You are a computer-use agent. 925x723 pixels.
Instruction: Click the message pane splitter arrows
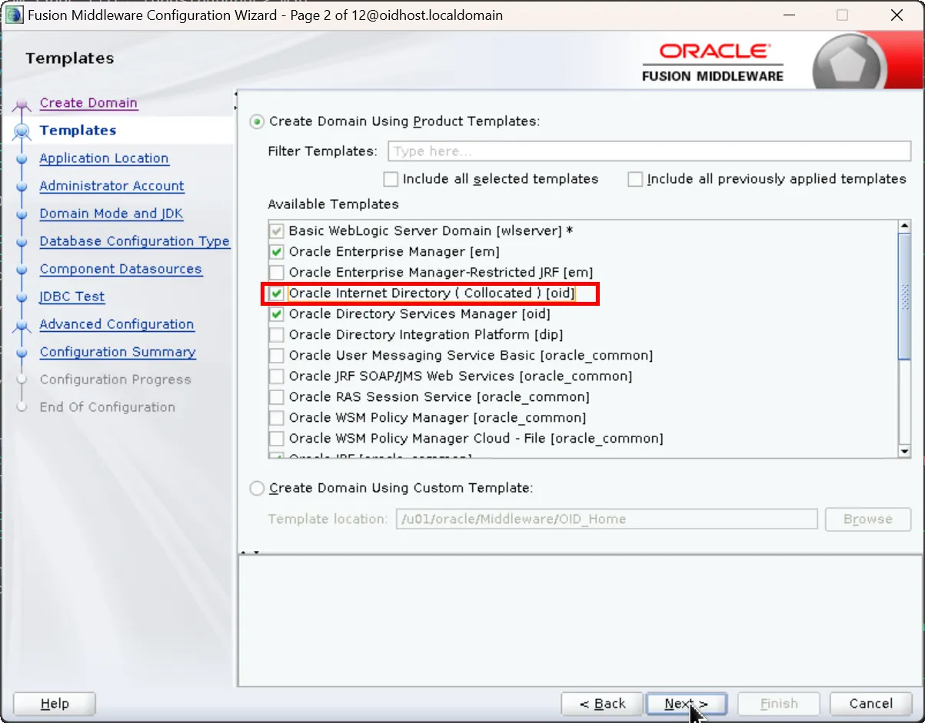[x=251, y=552]
